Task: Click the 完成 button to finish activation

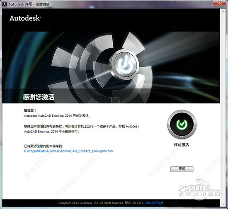Action: coord(182,169)
